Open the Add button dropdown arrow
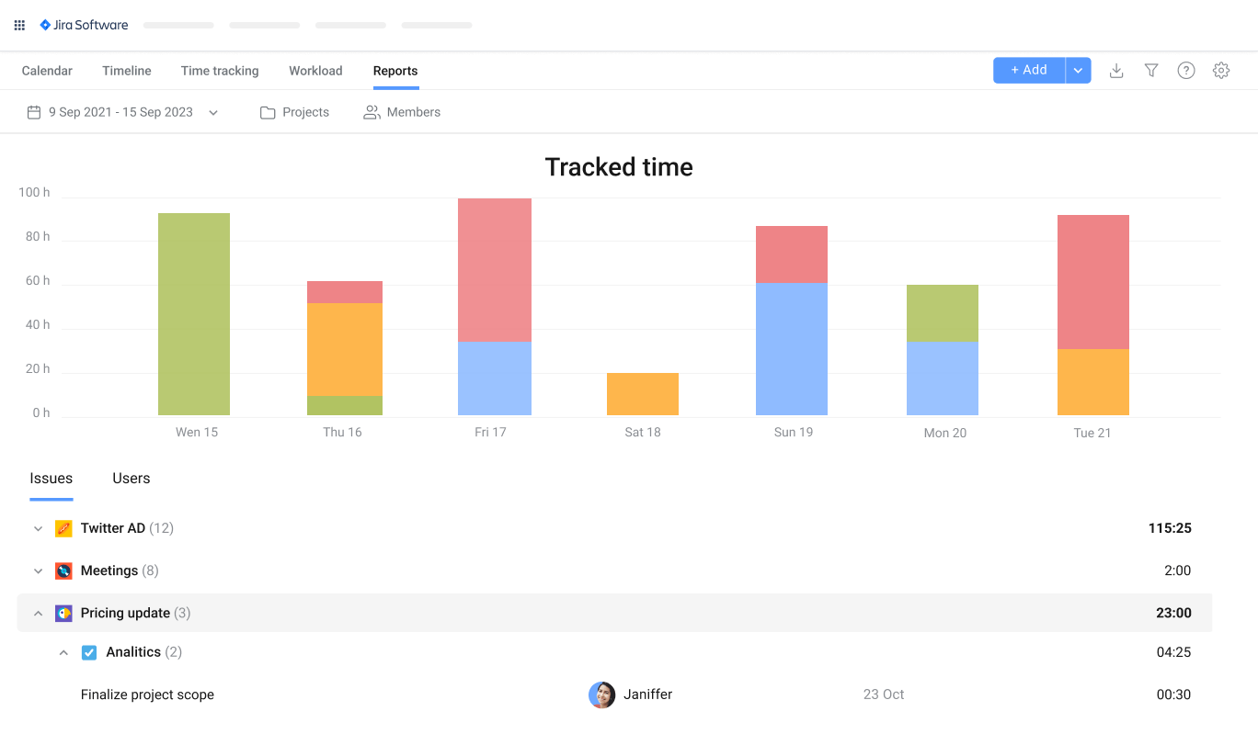This screenshot has width=1258, height=734. pyautogui.click(x=1077, y=70)
